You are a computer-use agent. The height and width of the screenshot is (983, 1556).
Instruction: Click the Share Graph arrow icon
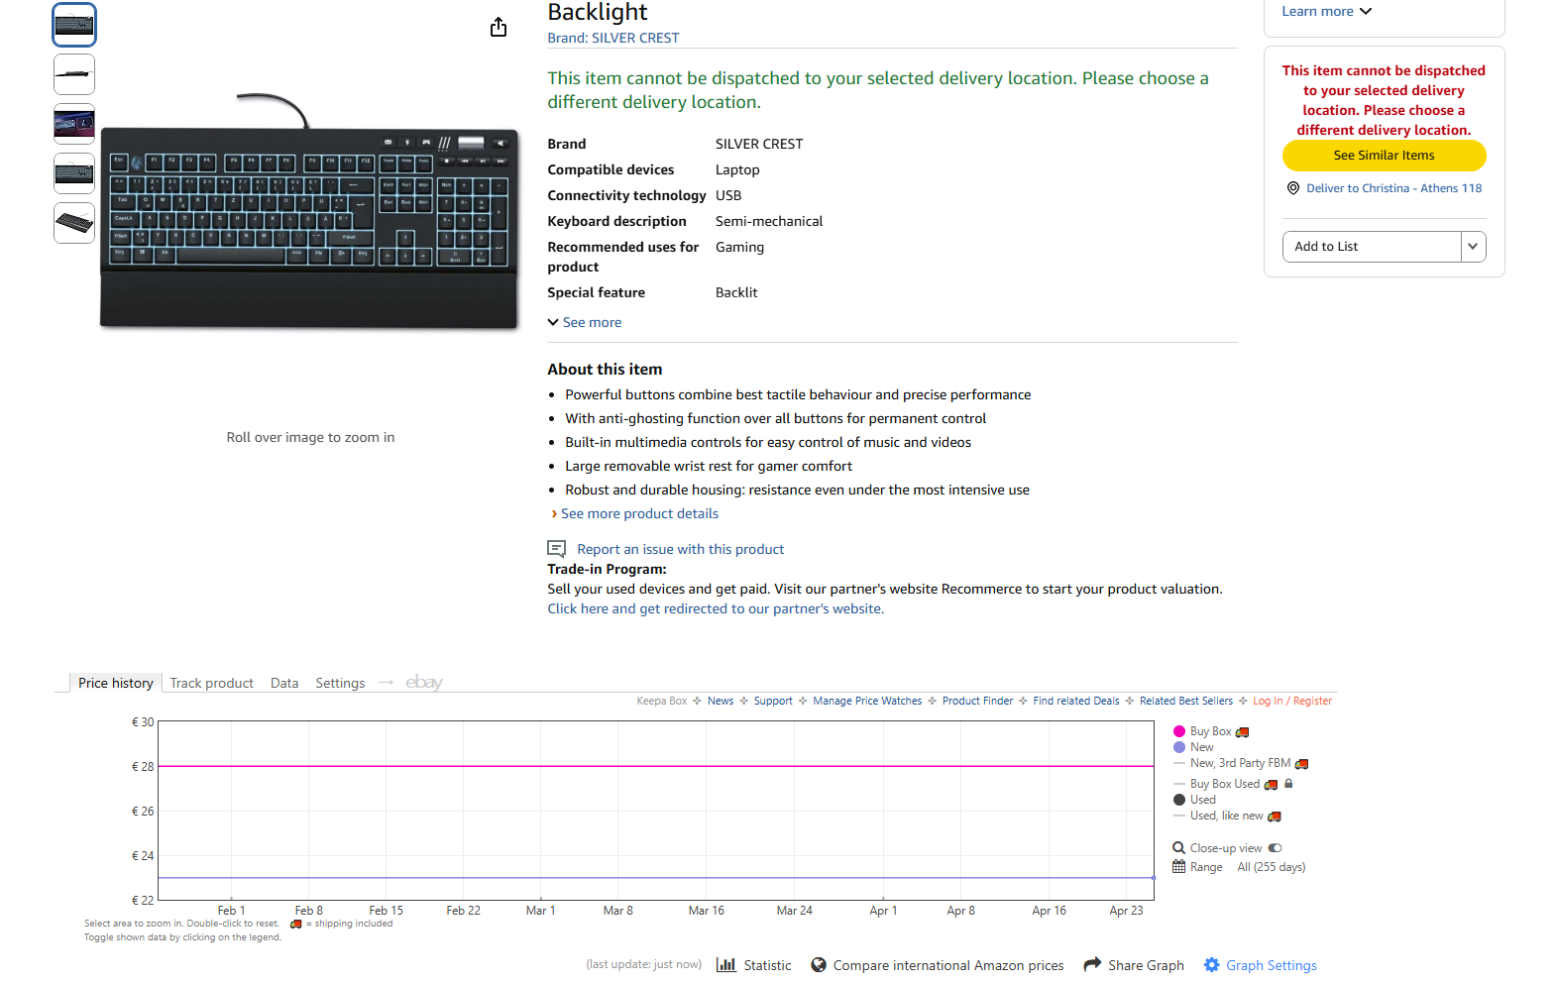tap(1092, 964)
